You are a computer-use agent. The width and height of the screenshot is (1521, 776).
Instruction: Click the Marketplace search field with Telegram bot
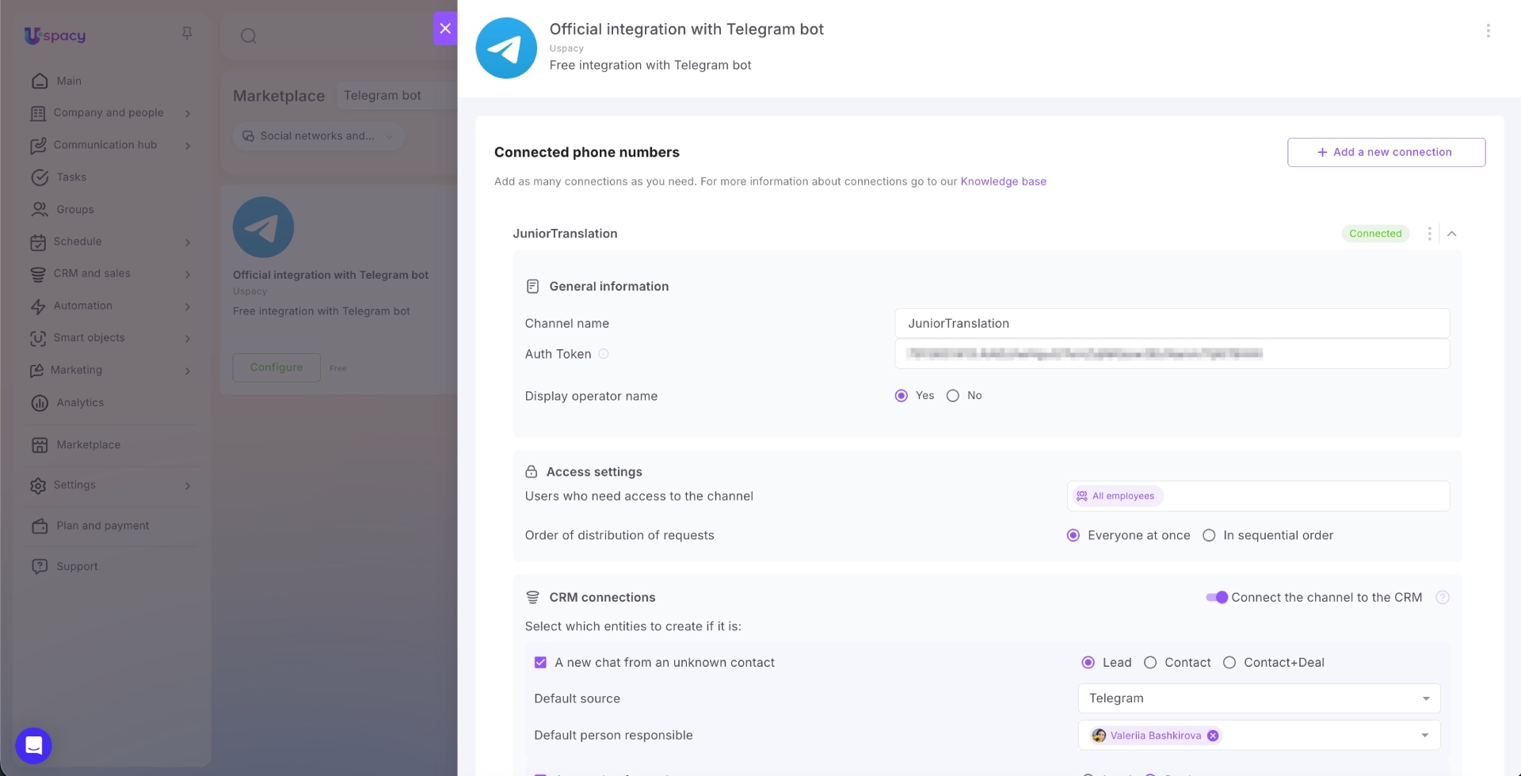[x=396, y=96]
